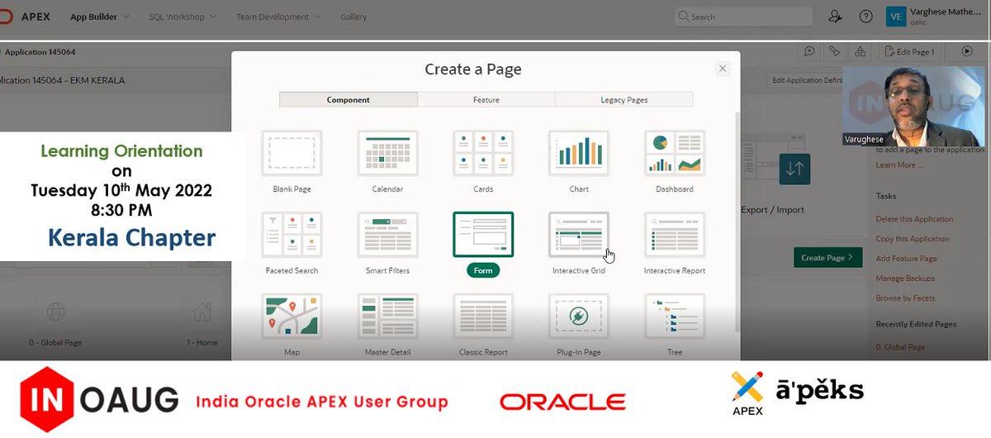Choose the Plug-in Page icon
The height and width of the screenshot is (438, 991).
point(579,317)
